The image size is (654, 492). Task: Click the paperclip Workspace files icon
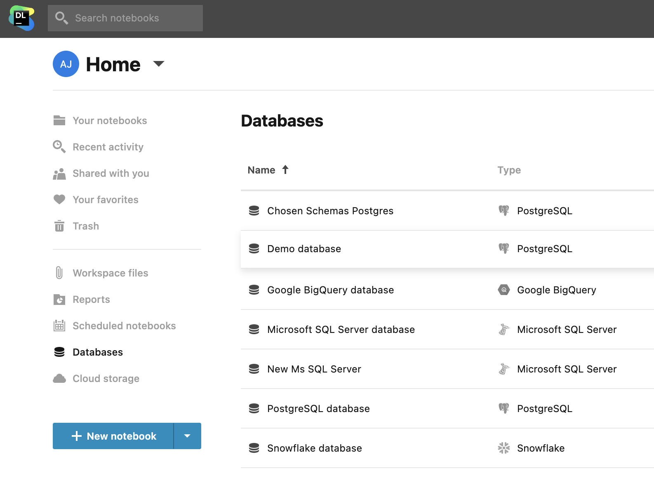tap(59, 273)
